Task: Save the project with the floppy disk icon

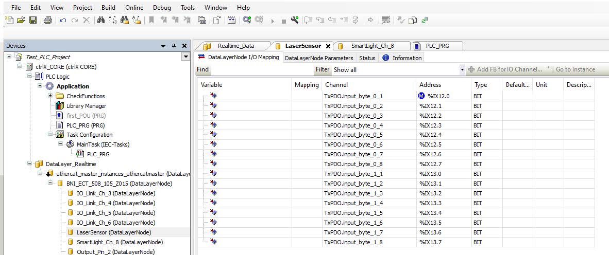Action: click(32, 21)
